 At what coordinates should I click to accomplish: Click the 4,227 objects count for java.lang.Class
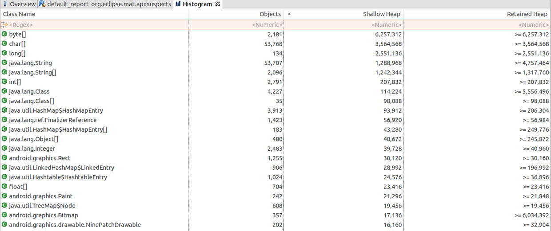point(274,92)
